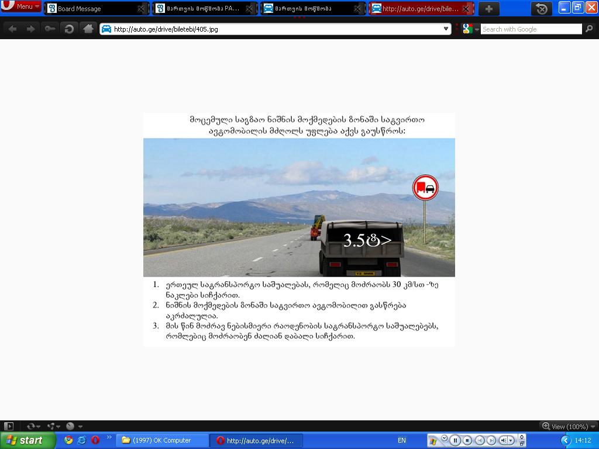This screenshot has height=449, width=599.
Task: Open the View (100%) zoom dropdown
Action: coord(569,426)
